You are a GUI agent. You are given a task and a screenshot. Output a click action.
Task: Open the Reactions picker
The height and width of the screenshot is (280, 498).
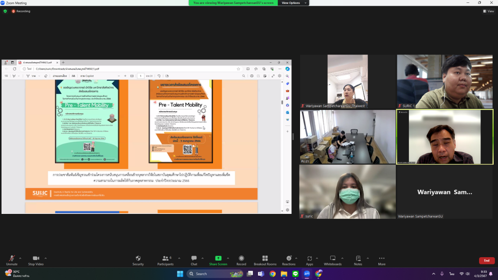click(x=289, y=261)
